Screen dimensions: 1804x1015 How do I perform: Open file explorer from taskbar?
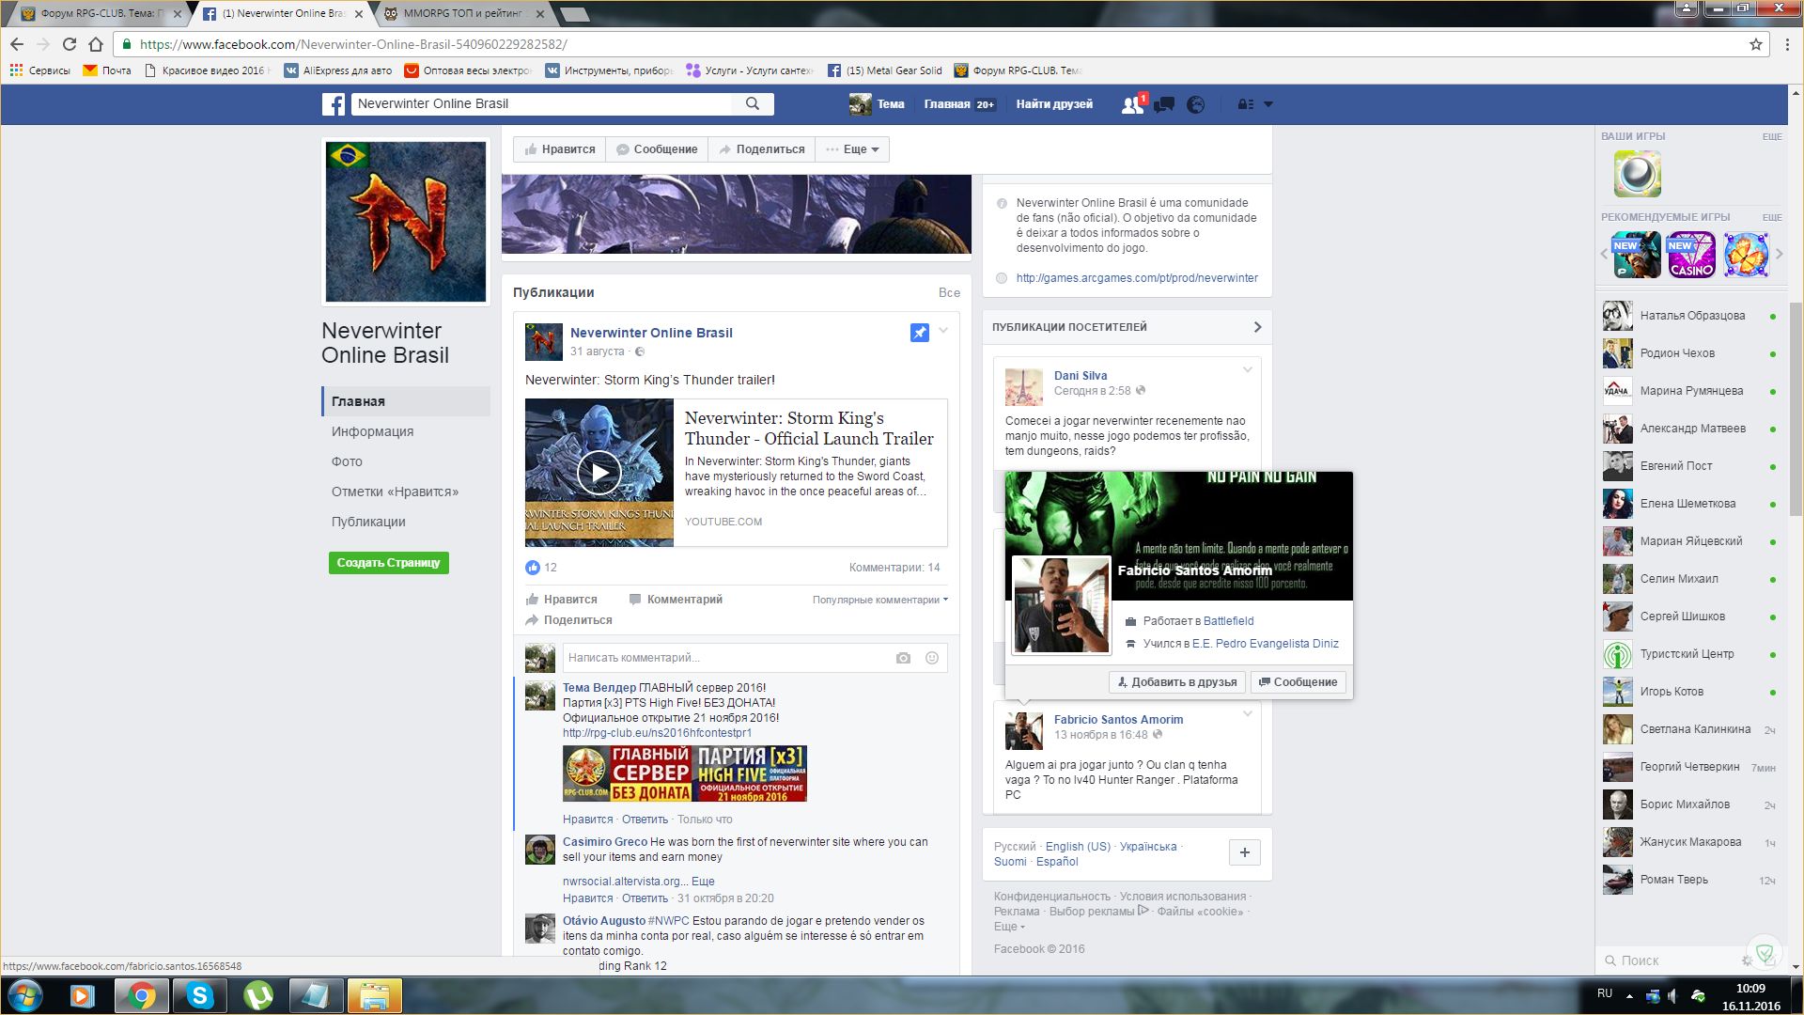tap(375, 995)
